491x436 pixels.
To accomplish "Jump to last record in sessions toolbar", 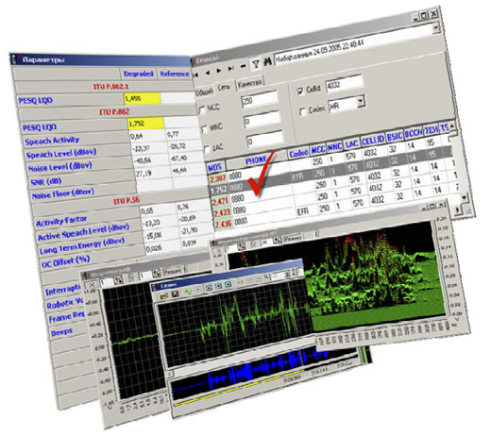I will (230, 68).
